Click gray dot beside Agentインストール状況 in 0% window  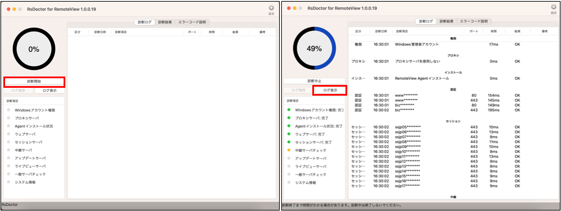(8, 126)
